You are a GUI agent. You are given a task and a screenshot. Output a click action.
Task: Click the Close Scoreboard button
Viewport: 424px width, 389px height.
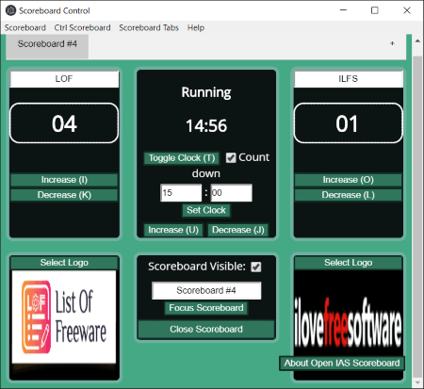(206, 329)
